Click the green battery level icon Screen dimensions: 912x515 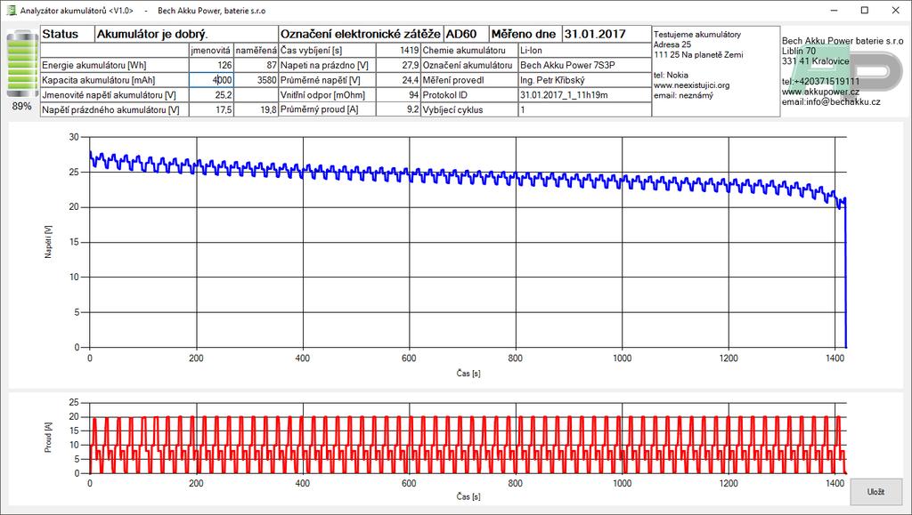21,63
